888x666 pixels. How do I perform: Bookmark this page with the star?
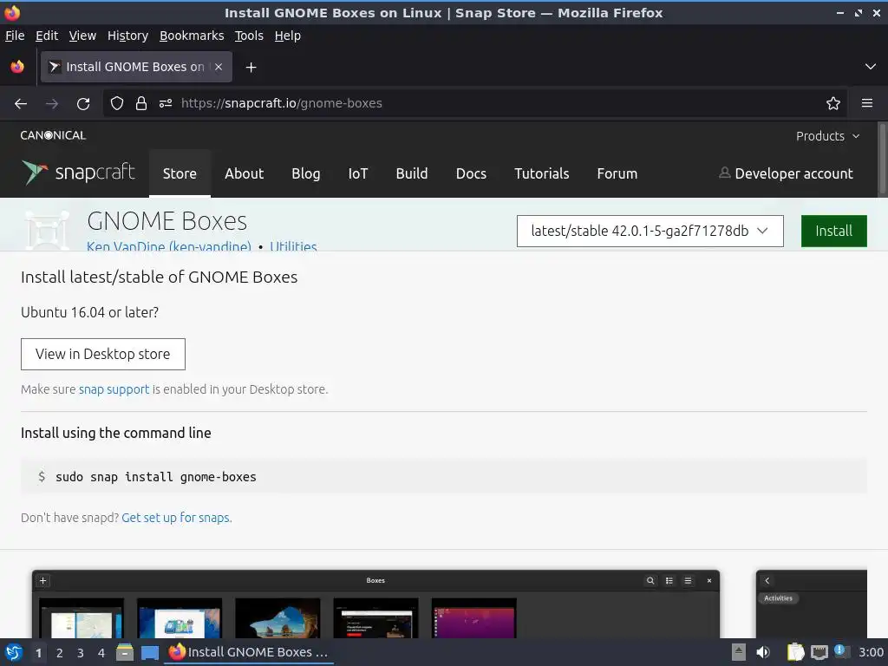833,103
